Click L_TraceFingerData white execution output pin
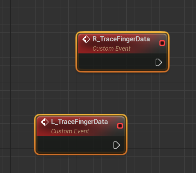The width and height of the screenshot is (196, 173). 117,145
